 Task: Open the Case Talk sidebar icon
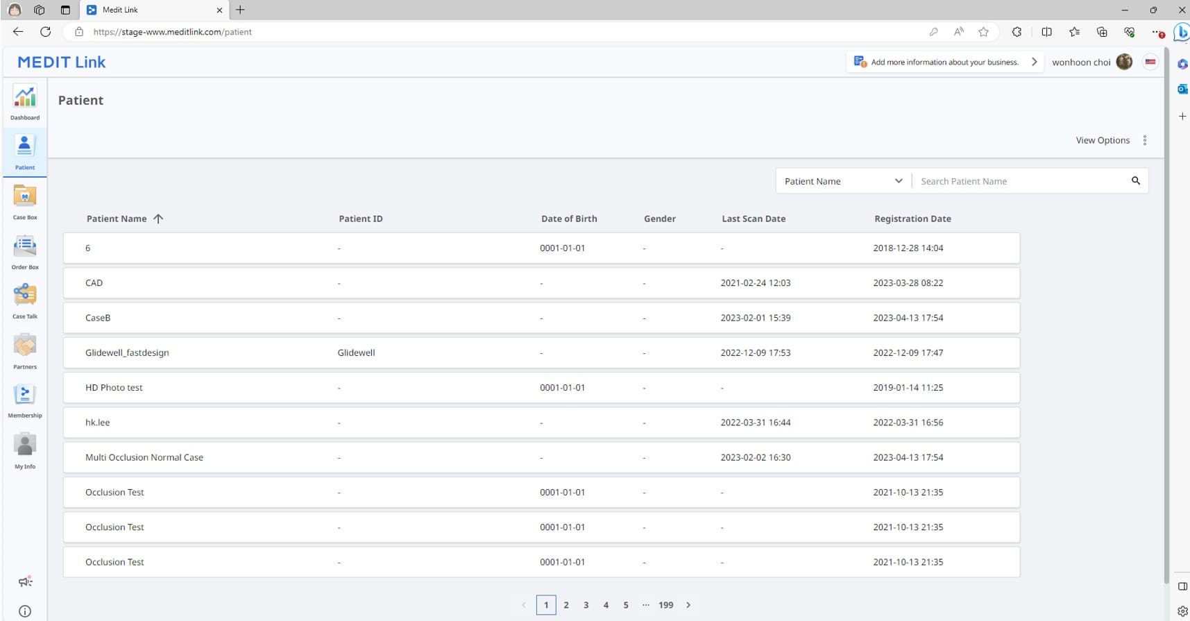pyautogui.click(x=25, y=300)
